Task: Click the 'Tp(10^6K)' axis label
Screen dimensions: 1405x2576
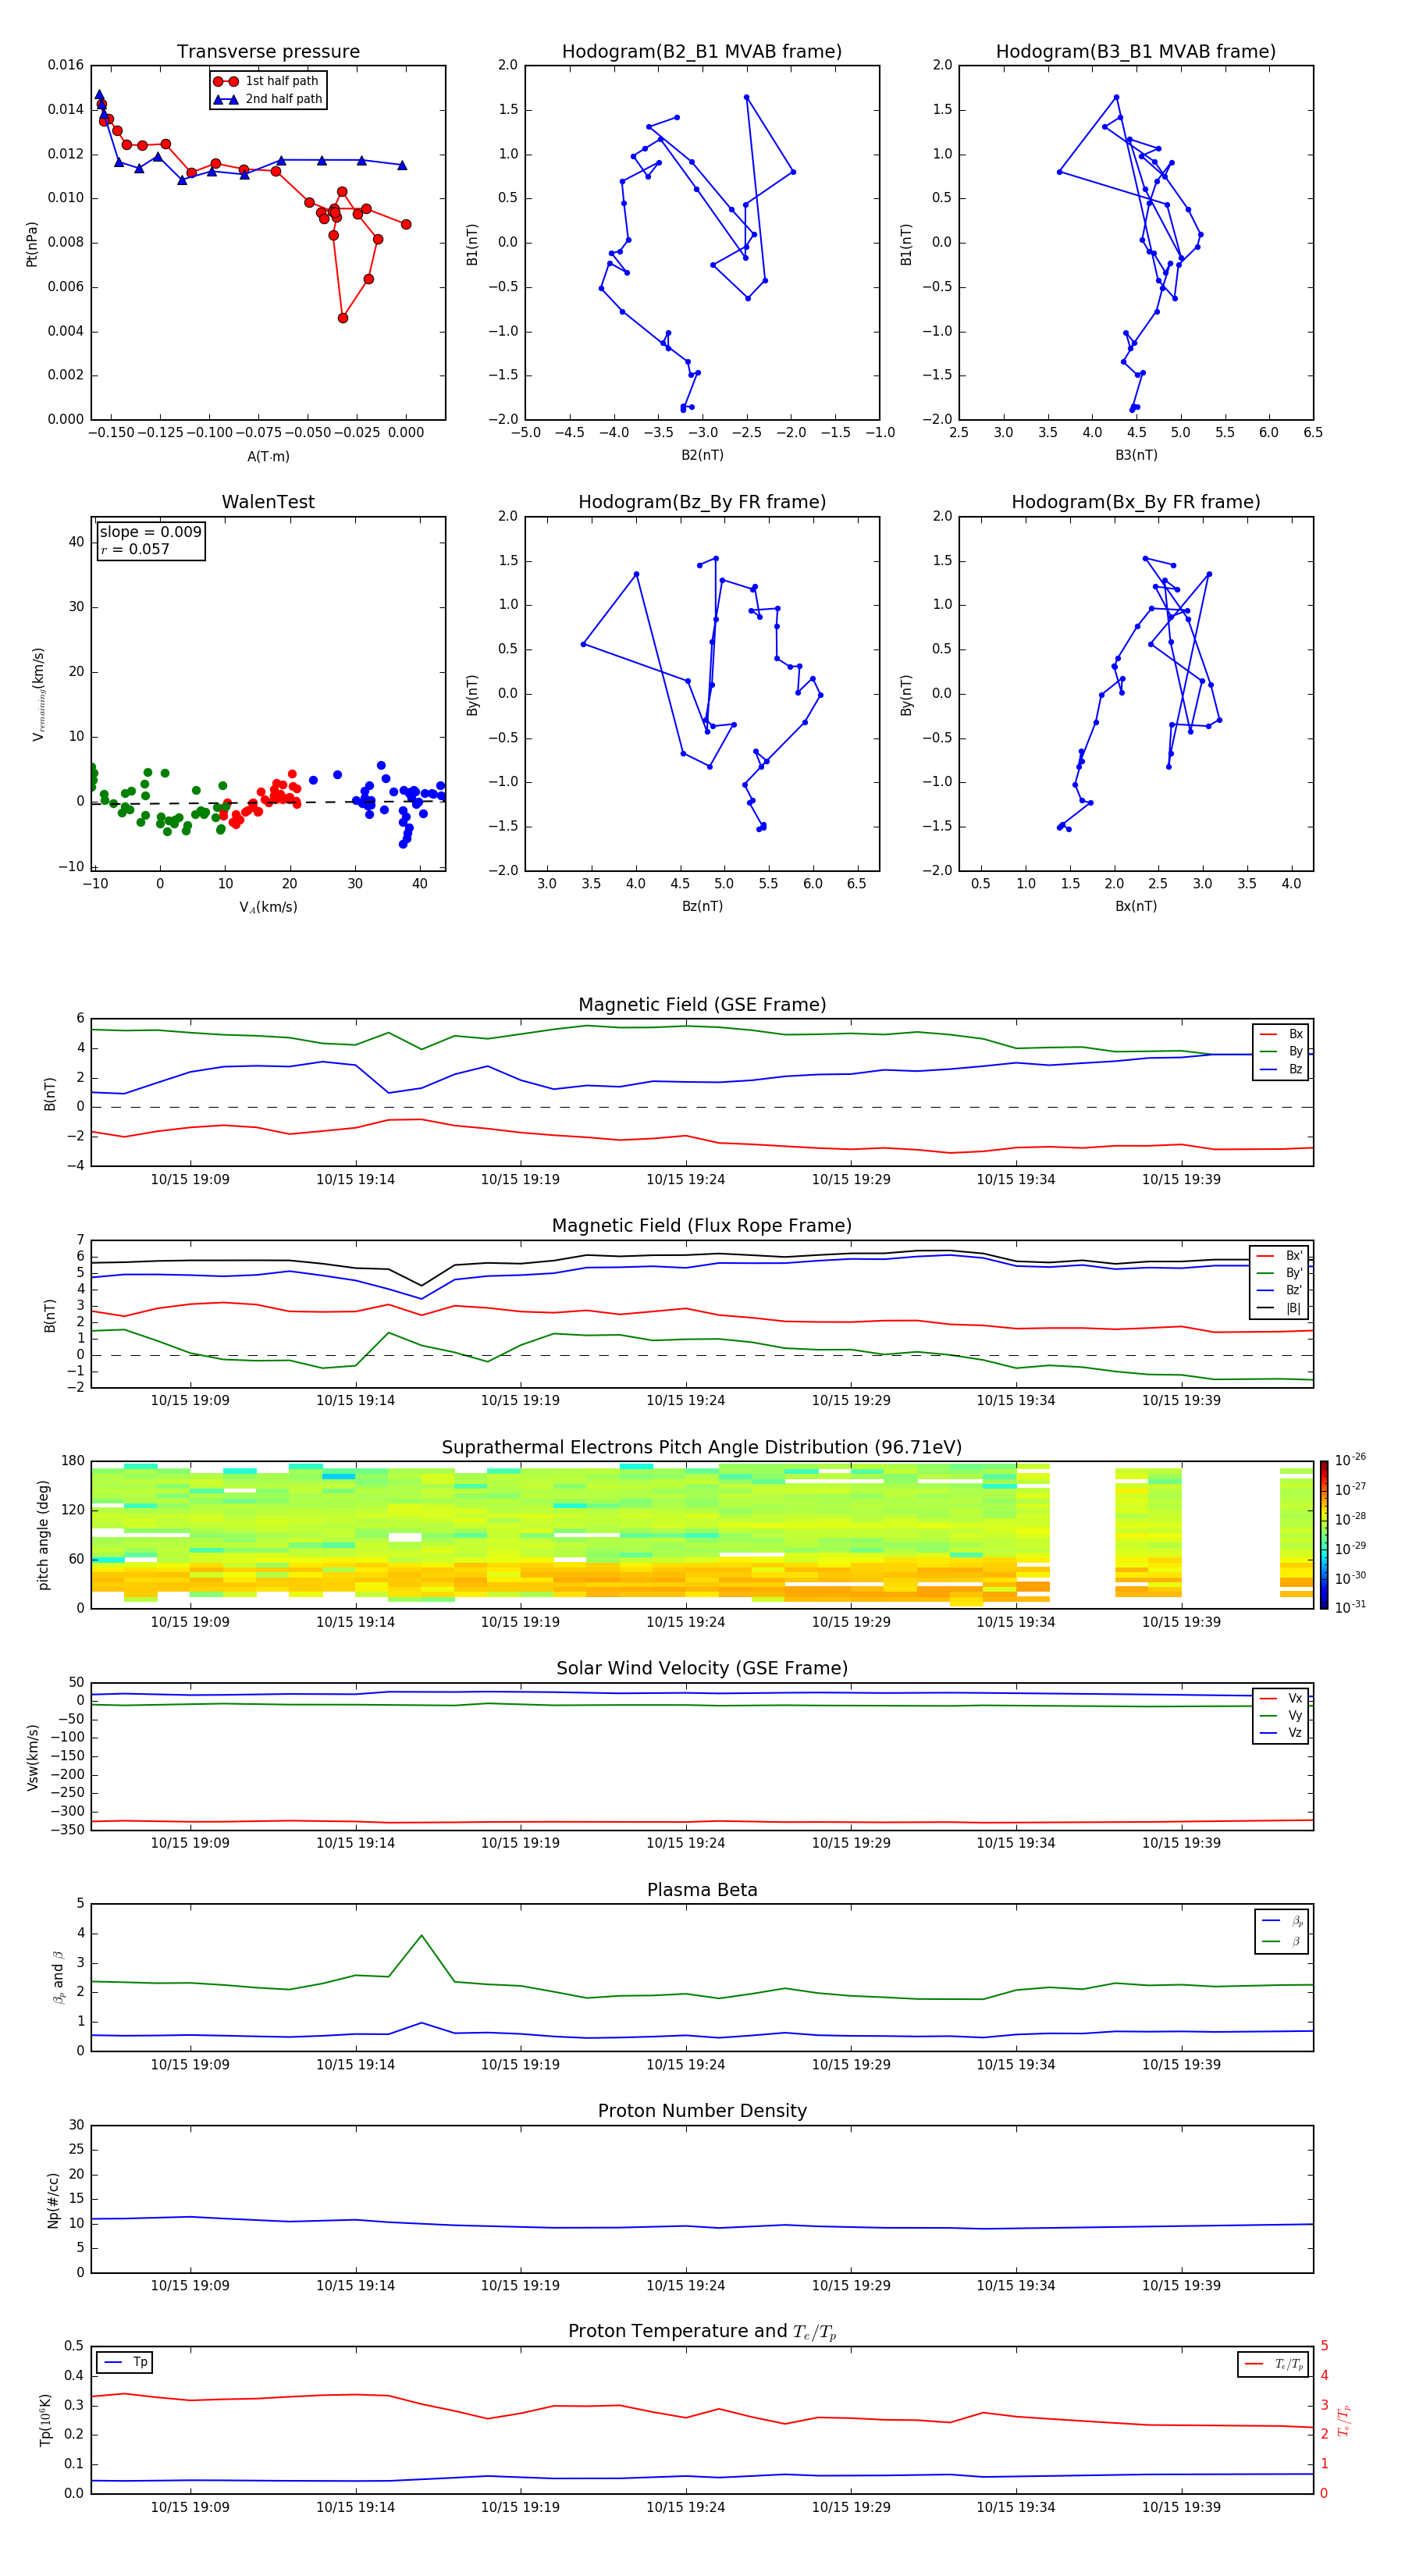Action: click(45, 2420)
